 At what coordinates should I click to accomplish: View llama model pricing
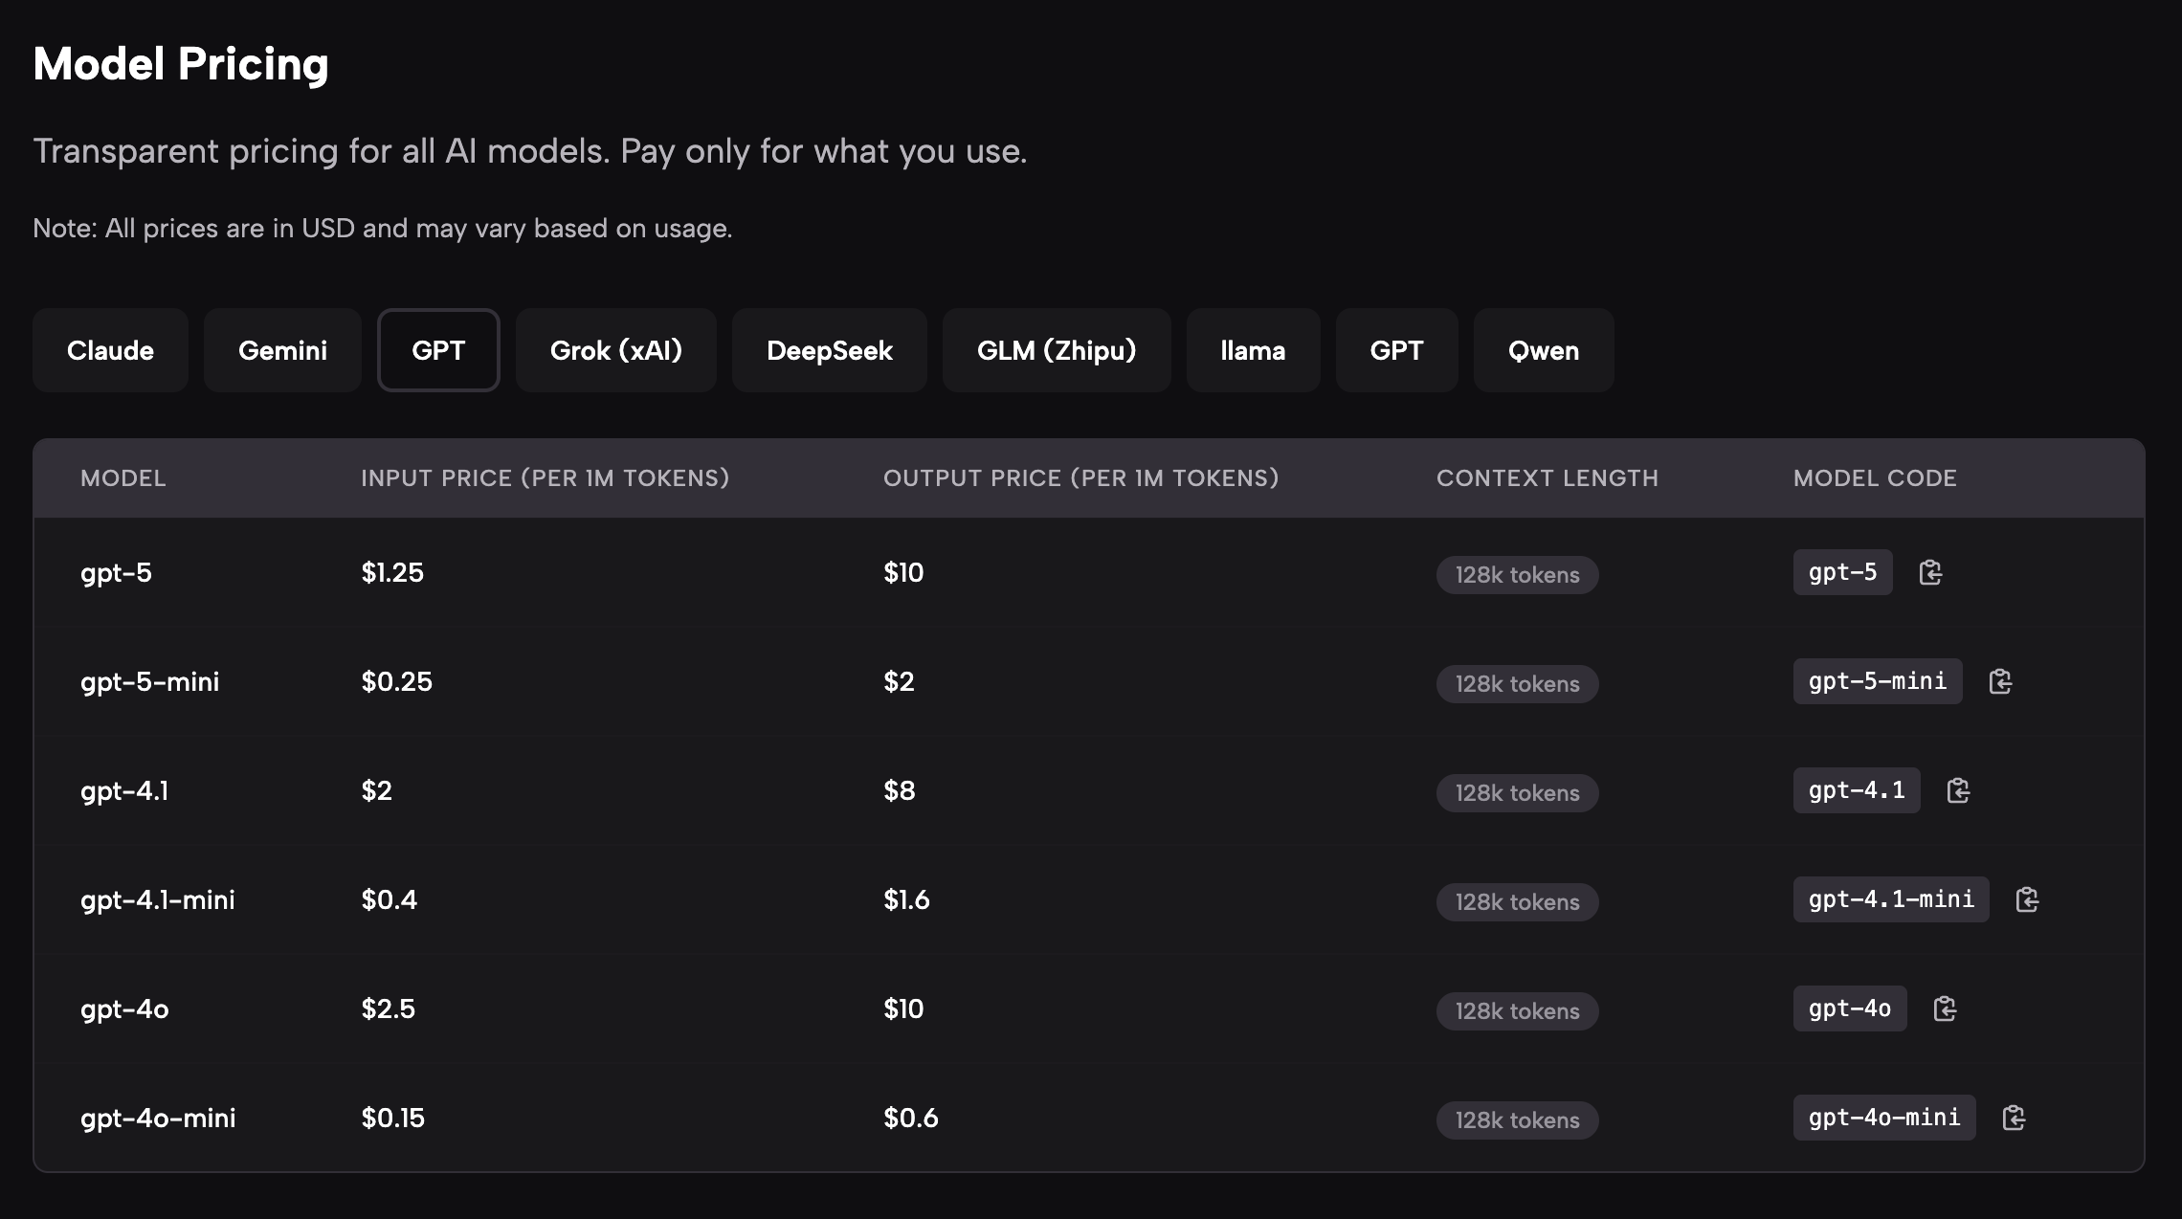(1253, 350)
